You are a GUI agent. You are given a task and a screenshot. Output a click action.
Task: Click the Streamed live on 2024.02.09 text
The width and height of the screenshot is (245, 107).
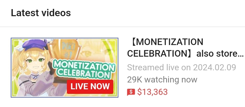click(181, 68)
